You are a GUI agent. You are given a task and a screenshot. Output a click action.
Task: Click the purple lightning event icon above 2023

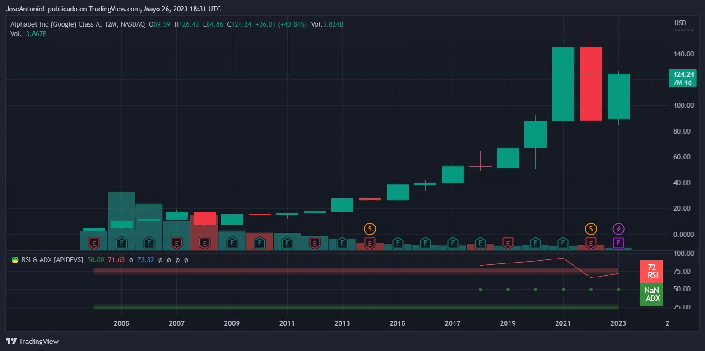(619, 229)
